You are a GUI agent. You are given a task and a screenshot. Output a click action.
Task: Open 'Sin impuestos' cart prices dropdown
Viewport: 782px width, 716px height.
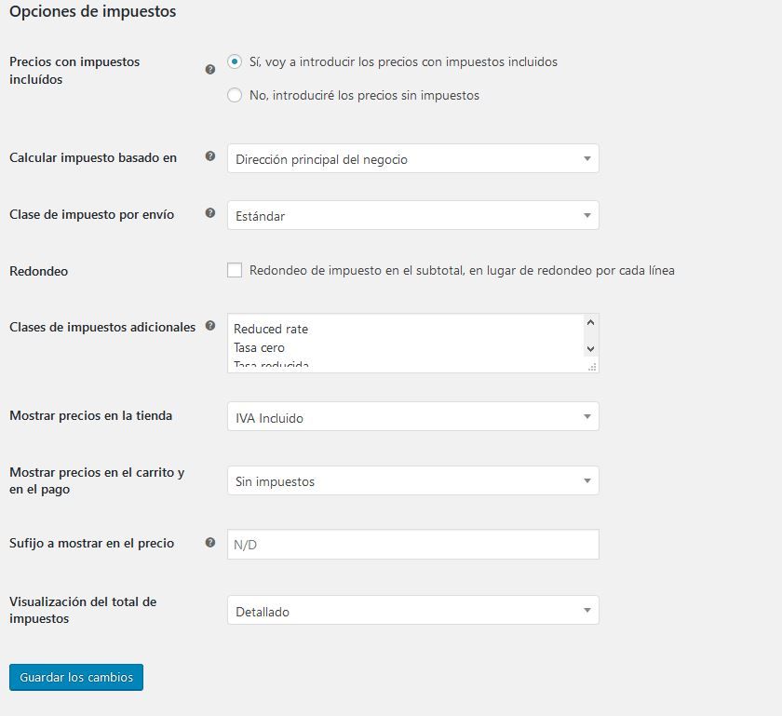coord(413,481)
